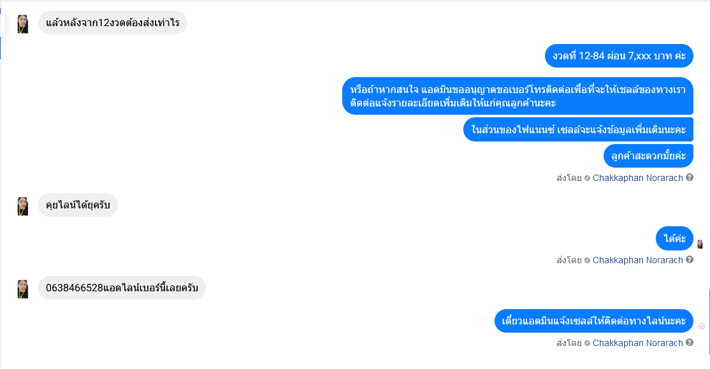Click help question mark beside the first sender name
Viewport: 710px width, 369px height.
click(690, 177)
